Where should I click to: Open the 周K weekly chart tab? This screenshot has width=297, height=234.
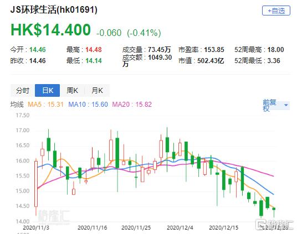click(x=72, y=91)
